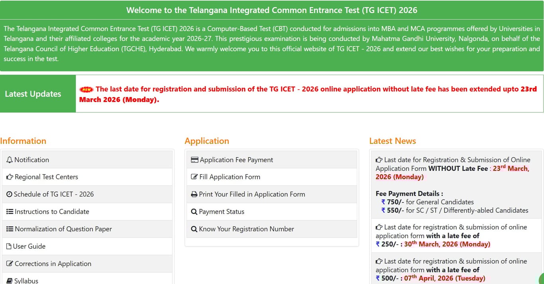Click the search icon for Know Your Registration Number
The width and height of the screenshot is (544, 284).
(x=194, y=229)
